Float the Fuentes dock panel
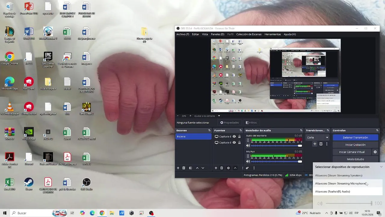Screen dimensions: 385x217 [x=241, y=131]
